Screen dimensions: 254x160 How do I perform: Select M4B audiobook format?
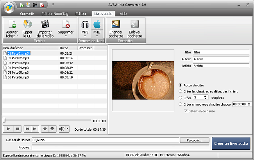[x=97, y=27]
